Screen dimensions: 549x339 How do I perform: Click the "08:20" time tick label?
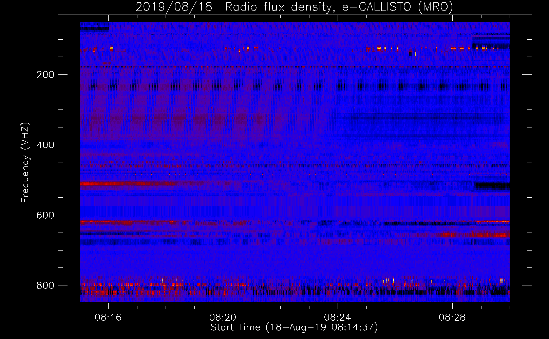[223, 318]
